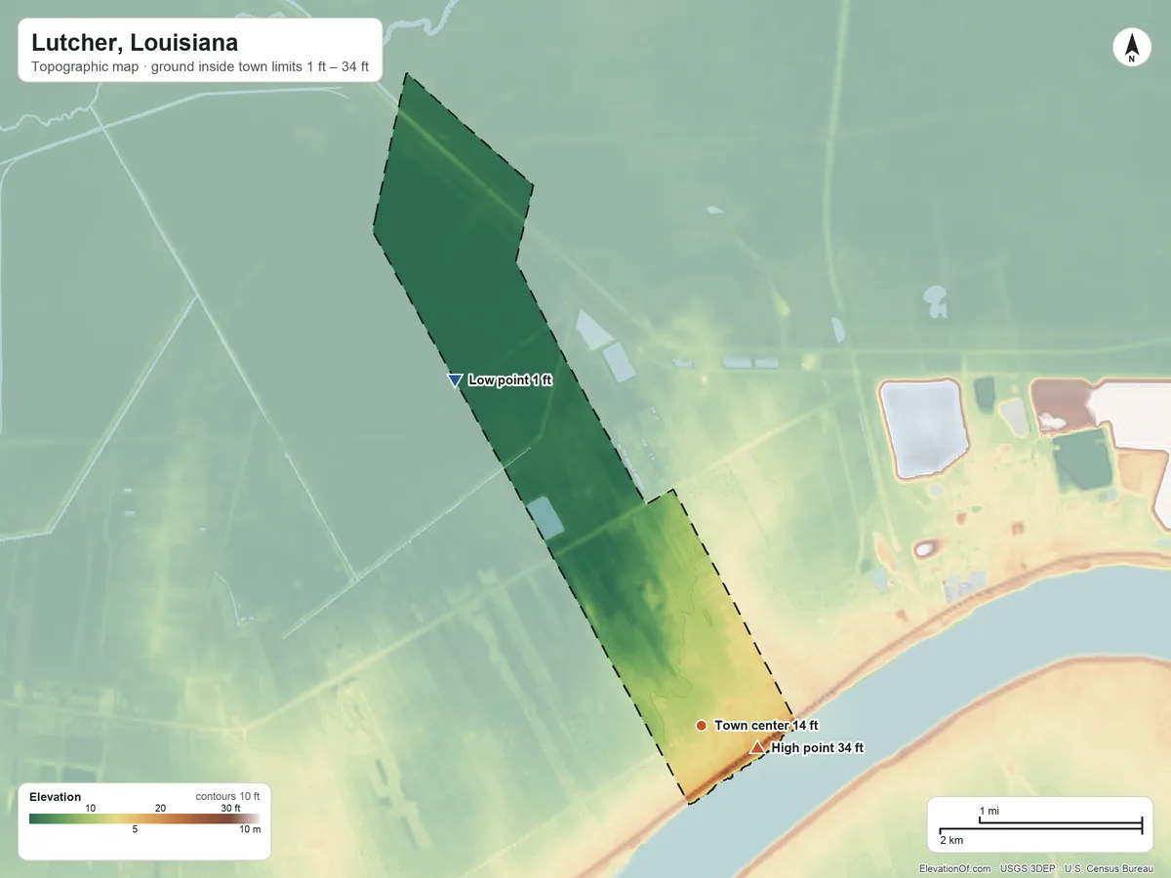Click the "2 km" scale bar label
The image size is (1171, 878).
pos(951,840)
